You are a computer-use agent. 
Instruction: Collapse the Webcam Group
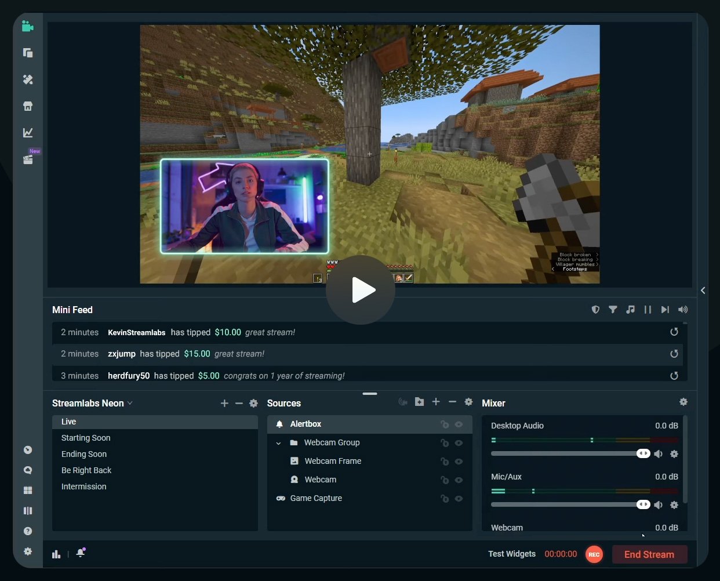[x=278, y=443]
